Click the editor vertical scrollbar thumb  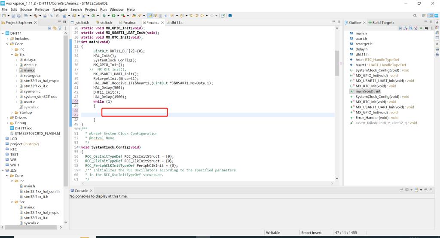pos(337,63)
